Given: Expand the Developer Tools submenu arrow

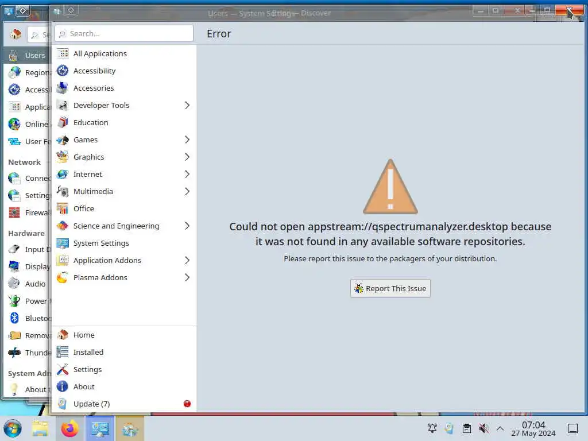Looking at the screenshot, I should 187,106.
